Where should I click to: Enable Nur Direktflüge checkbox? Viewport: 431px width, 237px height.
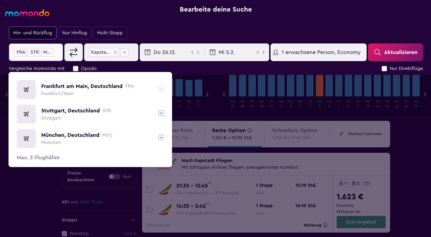[384, 69]
